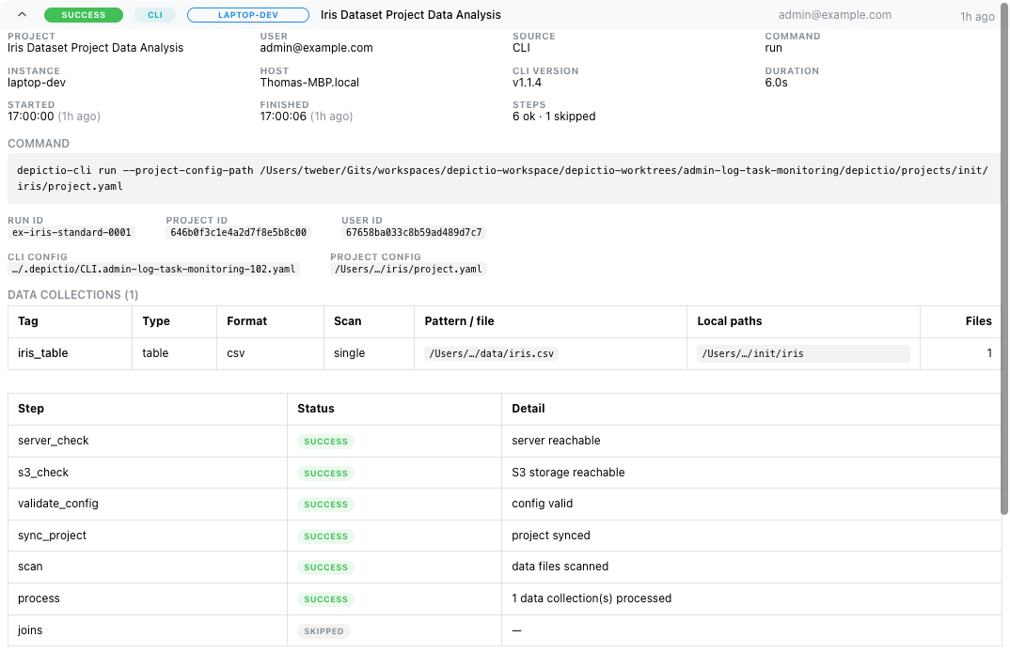The width and height of the screenshot is (1010, 653).
Task: Click the steps summary 6 ok · 1 skipped
Action: tap(554, 117)
